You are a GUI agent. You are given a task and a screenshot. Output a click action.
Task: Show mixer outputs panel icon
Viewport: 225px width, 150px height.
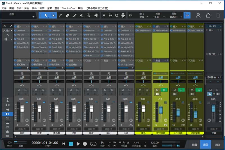(8, 114)
